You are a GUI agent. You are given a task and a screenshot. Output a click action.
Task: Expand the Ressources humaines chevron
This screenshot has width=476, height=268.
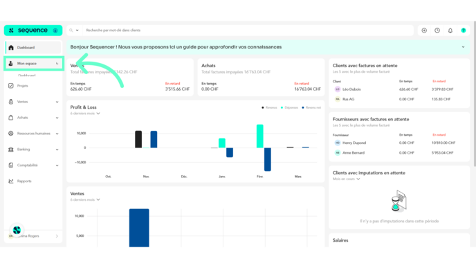pos(57,134)
